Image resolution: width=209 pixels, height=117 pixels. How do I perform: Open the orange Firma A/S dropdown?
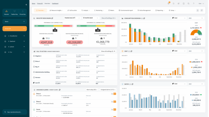click(14, 29)
